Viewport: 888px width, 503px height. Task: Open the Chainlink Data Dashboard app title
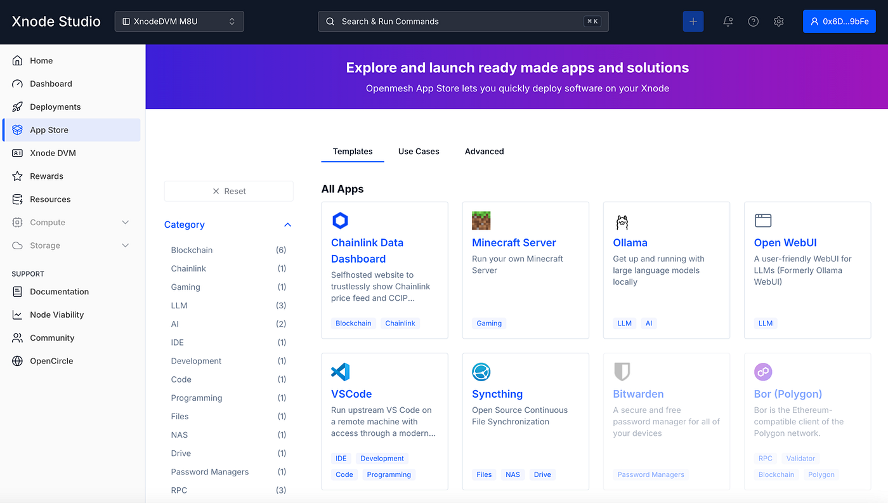point(367,251)
